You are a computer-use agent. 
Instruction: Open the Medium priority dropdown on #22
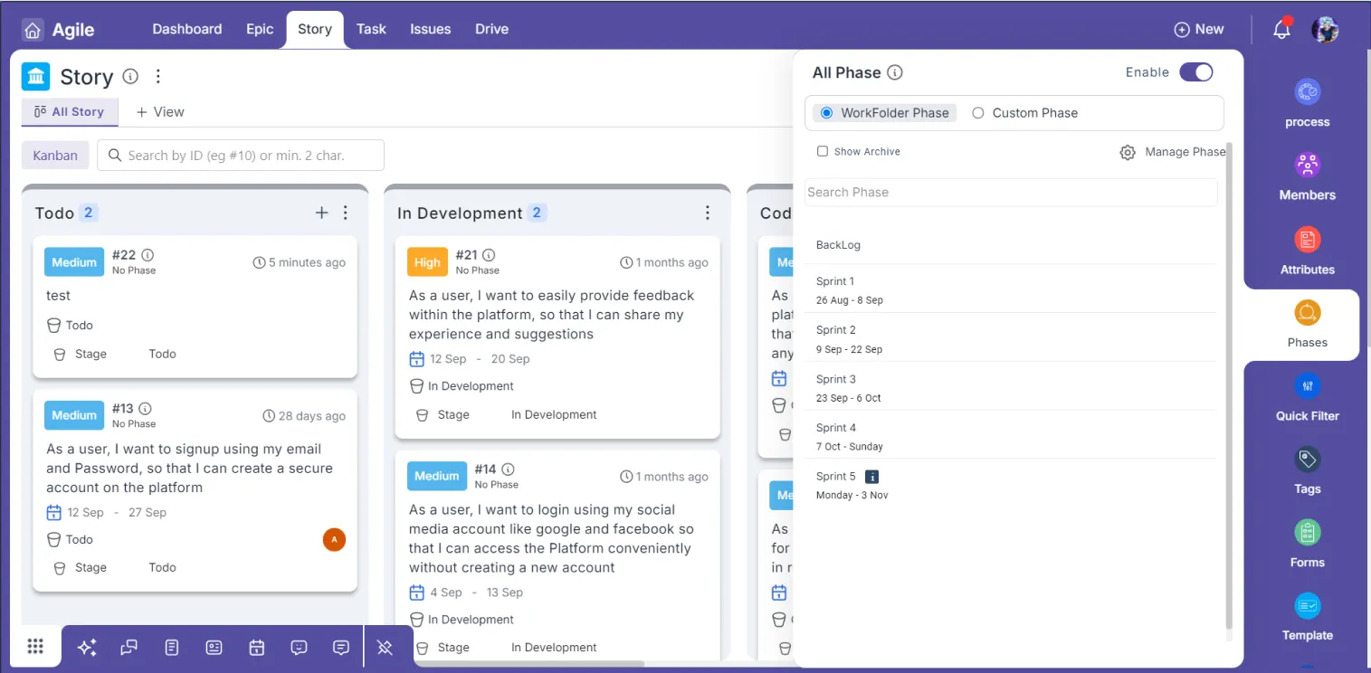(x=74, y=262)
